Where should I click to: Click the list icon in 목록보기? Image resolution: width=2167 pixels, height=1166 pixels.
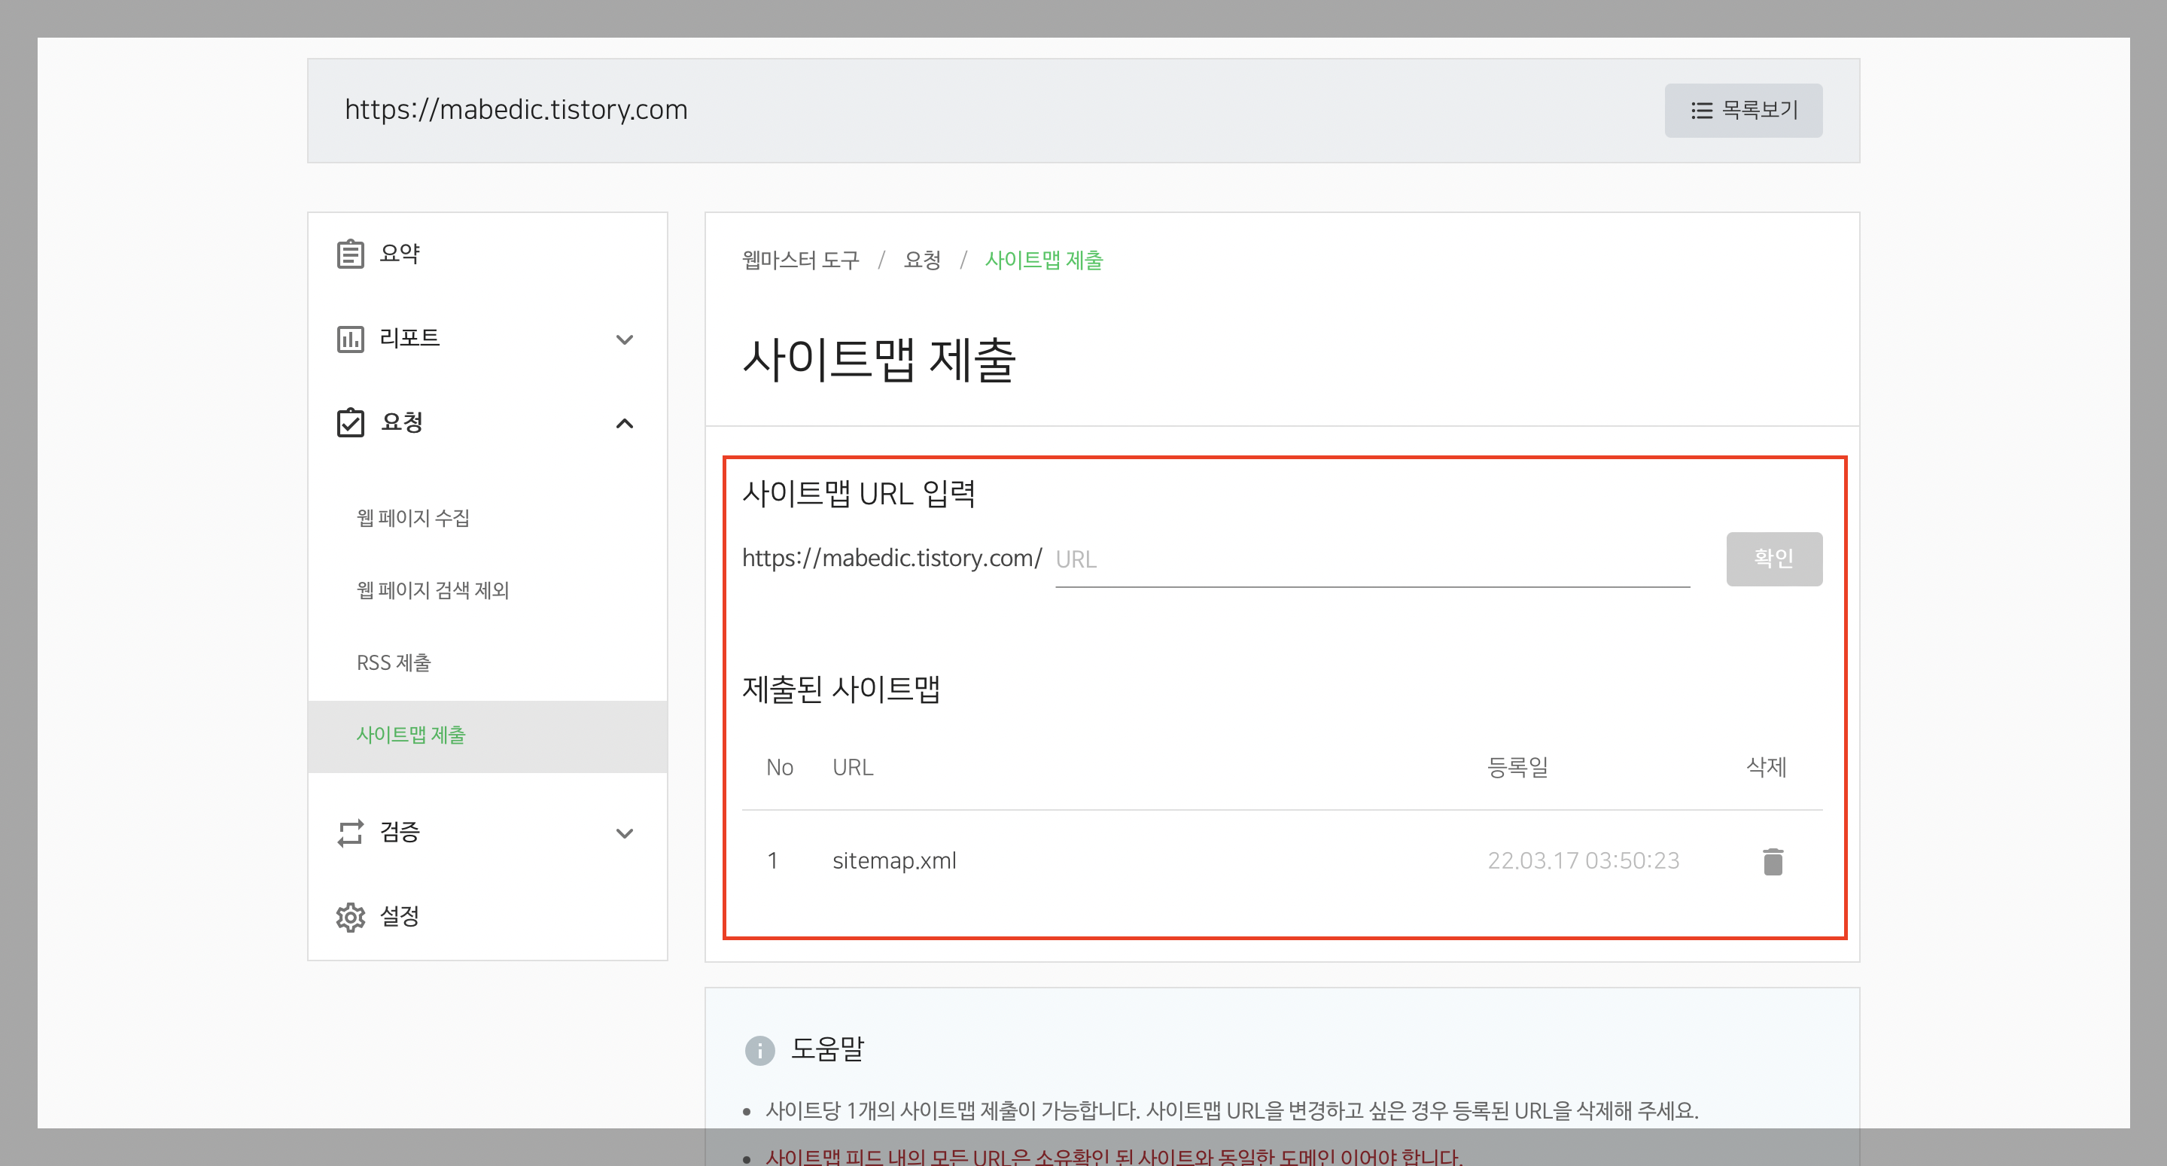pos(1701,110)
